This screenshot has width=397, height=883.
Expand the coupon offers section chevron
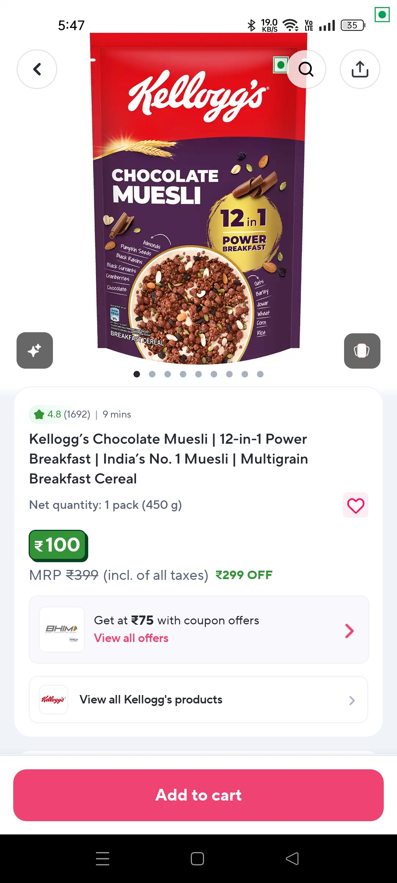coord(350,631)
